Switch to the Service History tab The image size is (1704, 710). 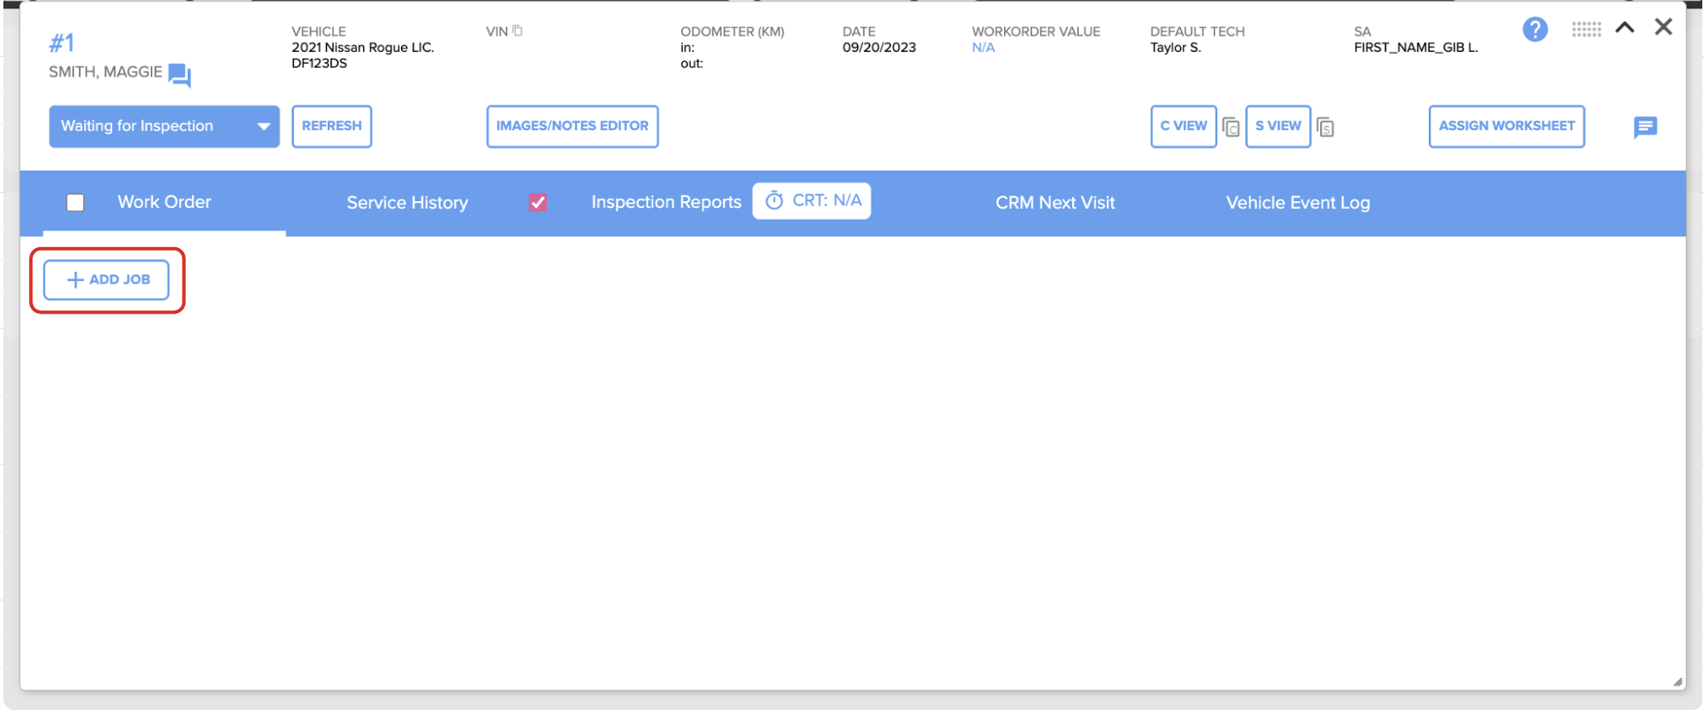407,203
